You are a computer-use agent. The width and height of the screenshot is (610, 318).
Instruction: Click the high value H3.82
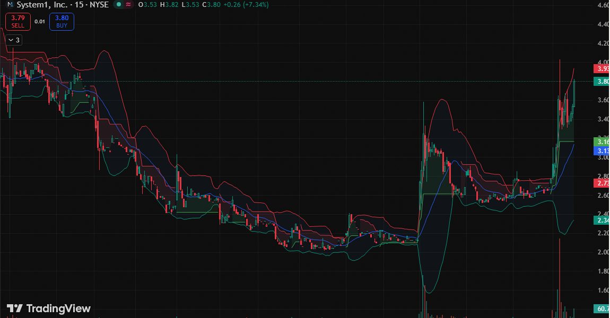tap(169, 5)
